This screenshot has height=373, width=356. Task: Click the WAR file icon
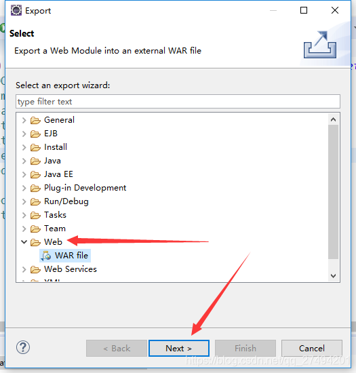(x=46, y=256)
